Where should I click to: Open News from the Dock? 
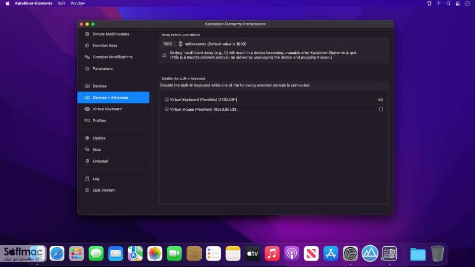click(311, 253)
